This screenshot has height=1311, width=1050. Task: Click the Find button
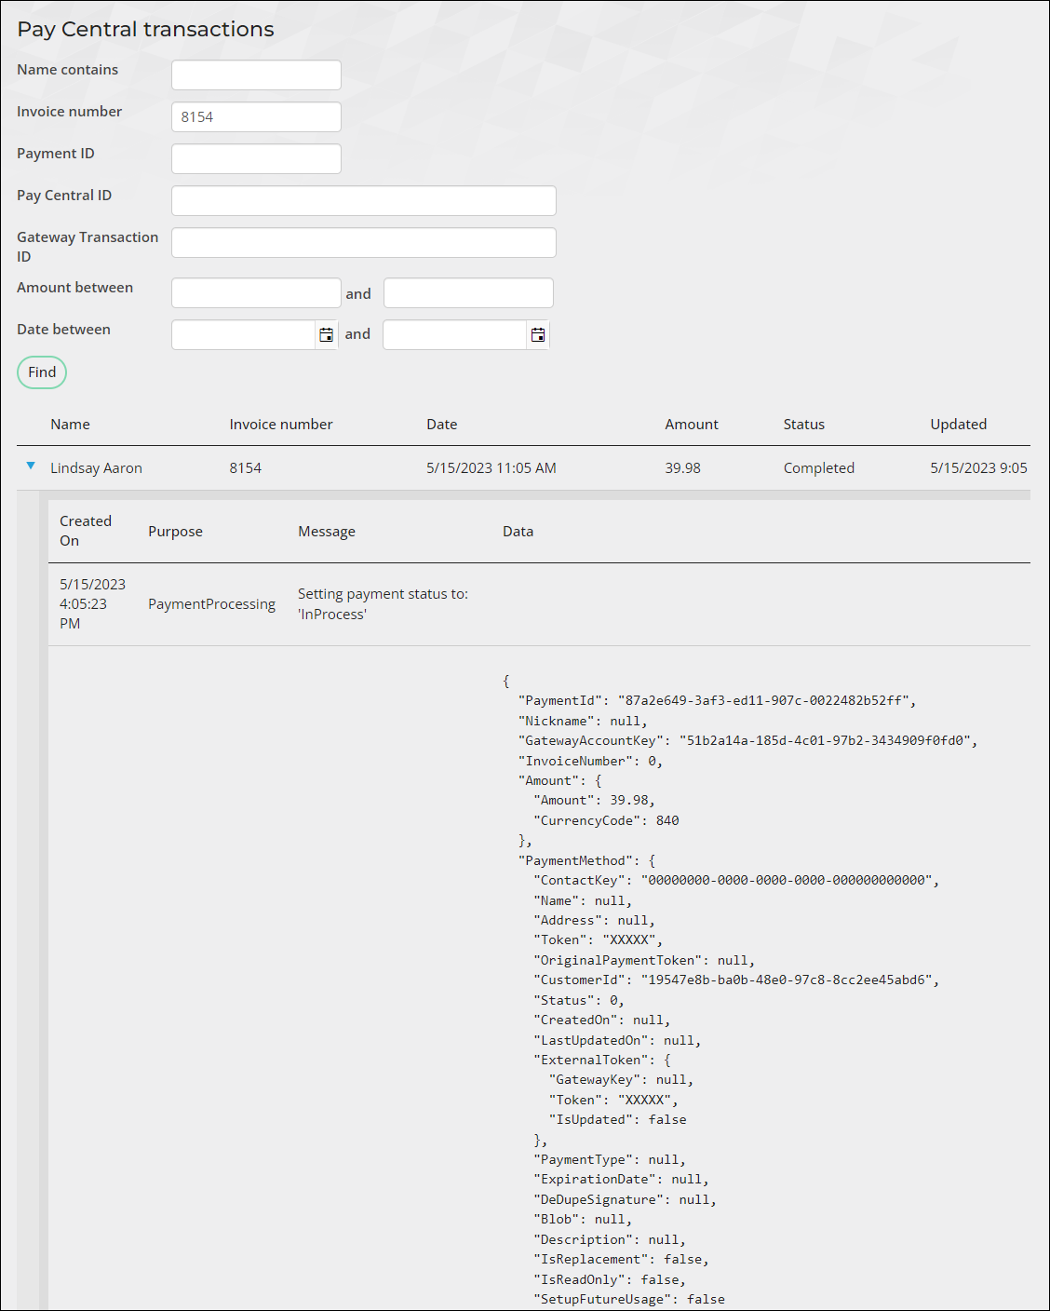coord(42,372)
